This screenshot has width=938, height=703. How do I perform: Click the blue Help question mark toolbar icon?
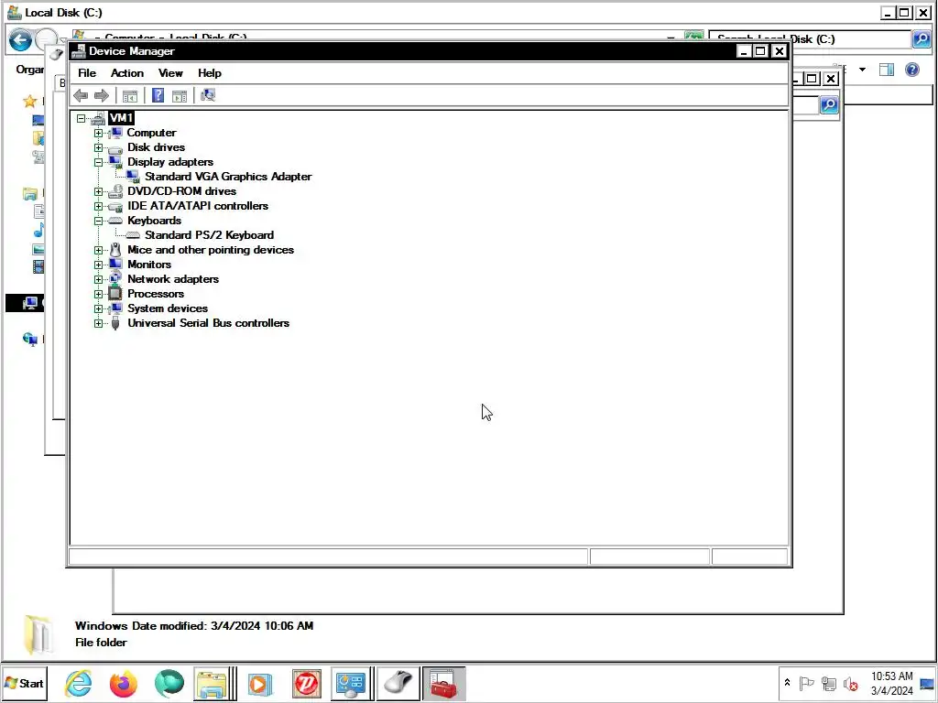(x=158, y=95)
